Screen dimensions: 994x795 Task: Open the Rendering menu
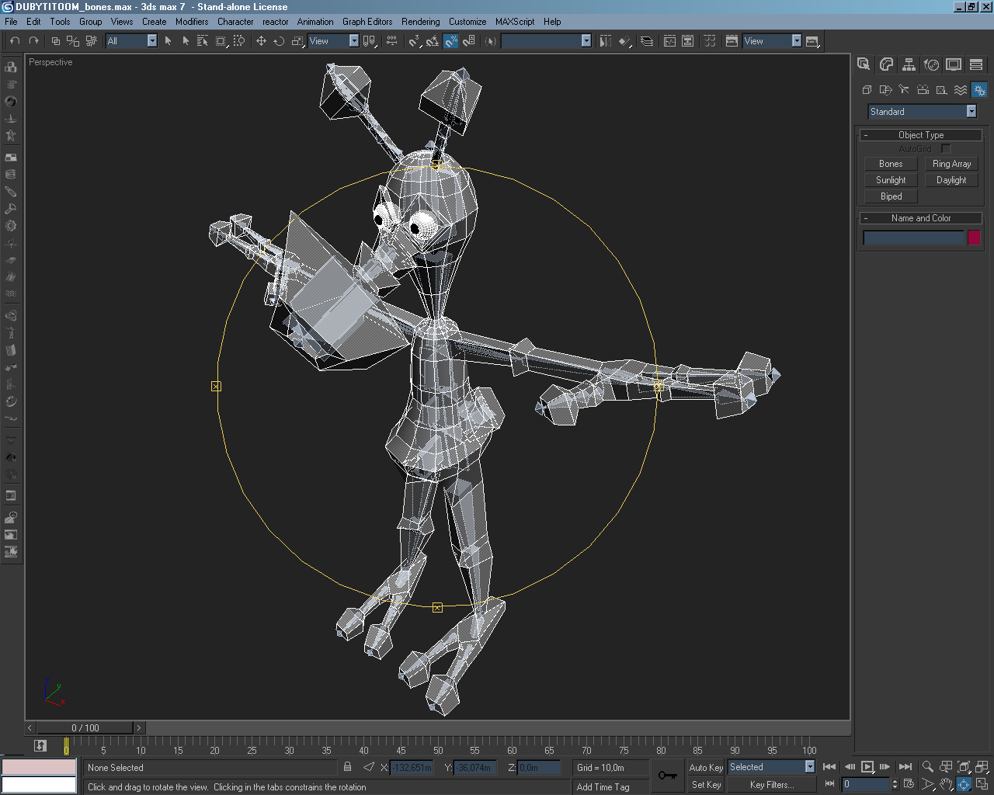(420, 22)
